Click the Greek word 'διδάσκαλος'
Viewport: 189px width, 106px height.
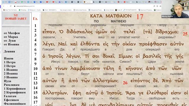(79, 32)
